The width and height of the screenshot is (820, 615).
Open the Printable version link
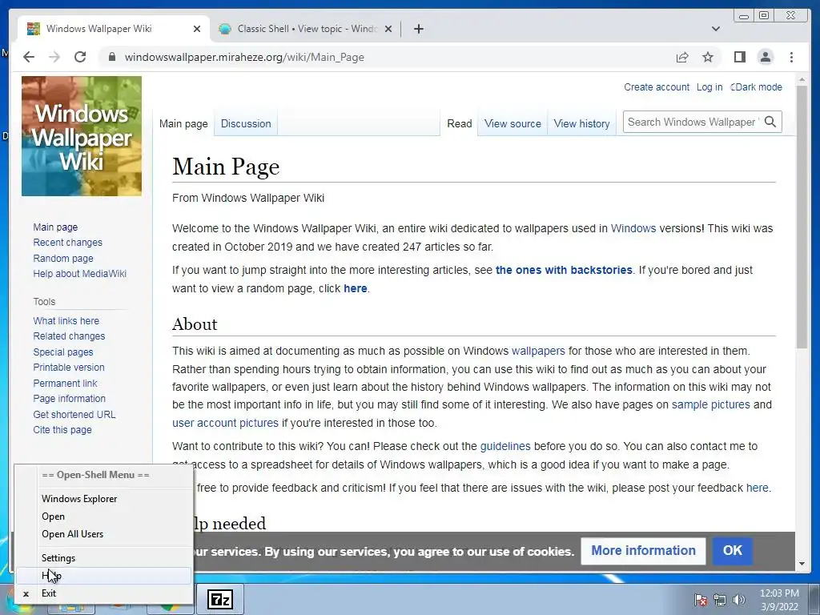click(x=69, y=367)
